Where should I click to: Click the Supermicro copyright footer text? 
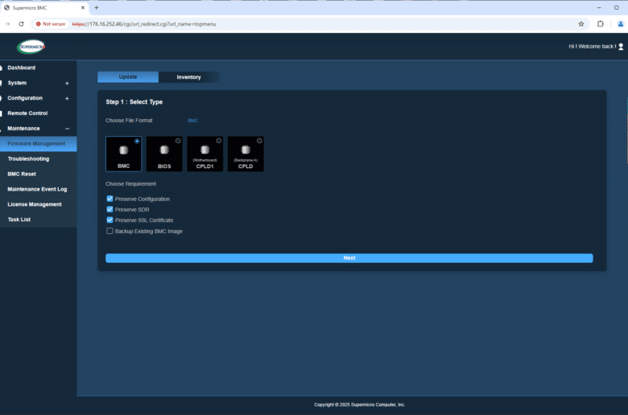360,405
